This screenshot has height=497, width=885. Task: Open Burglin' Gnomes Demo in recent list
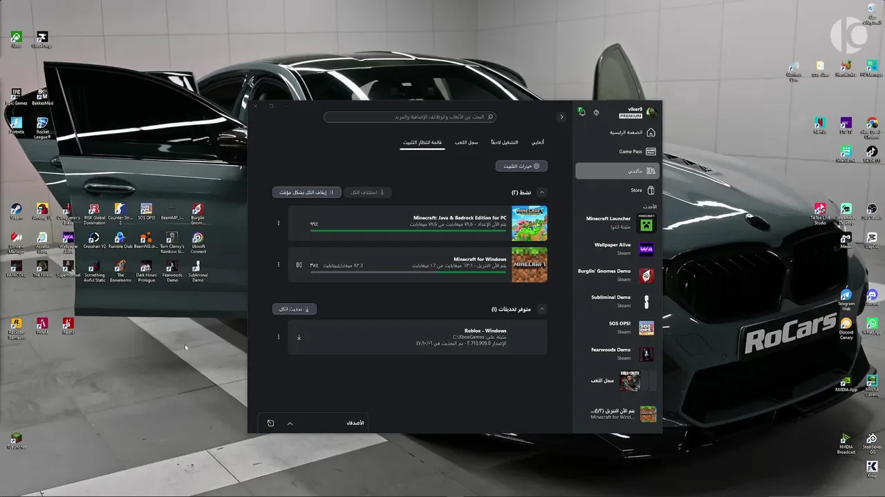617,275
